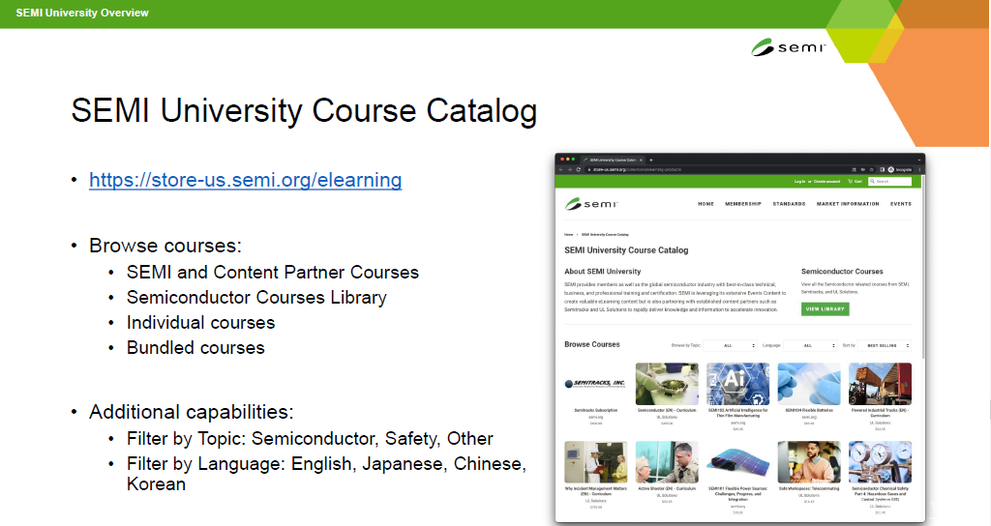
Task: Open the Flexible Power Sources course thumbnail
Action: (x=737, y=463)
